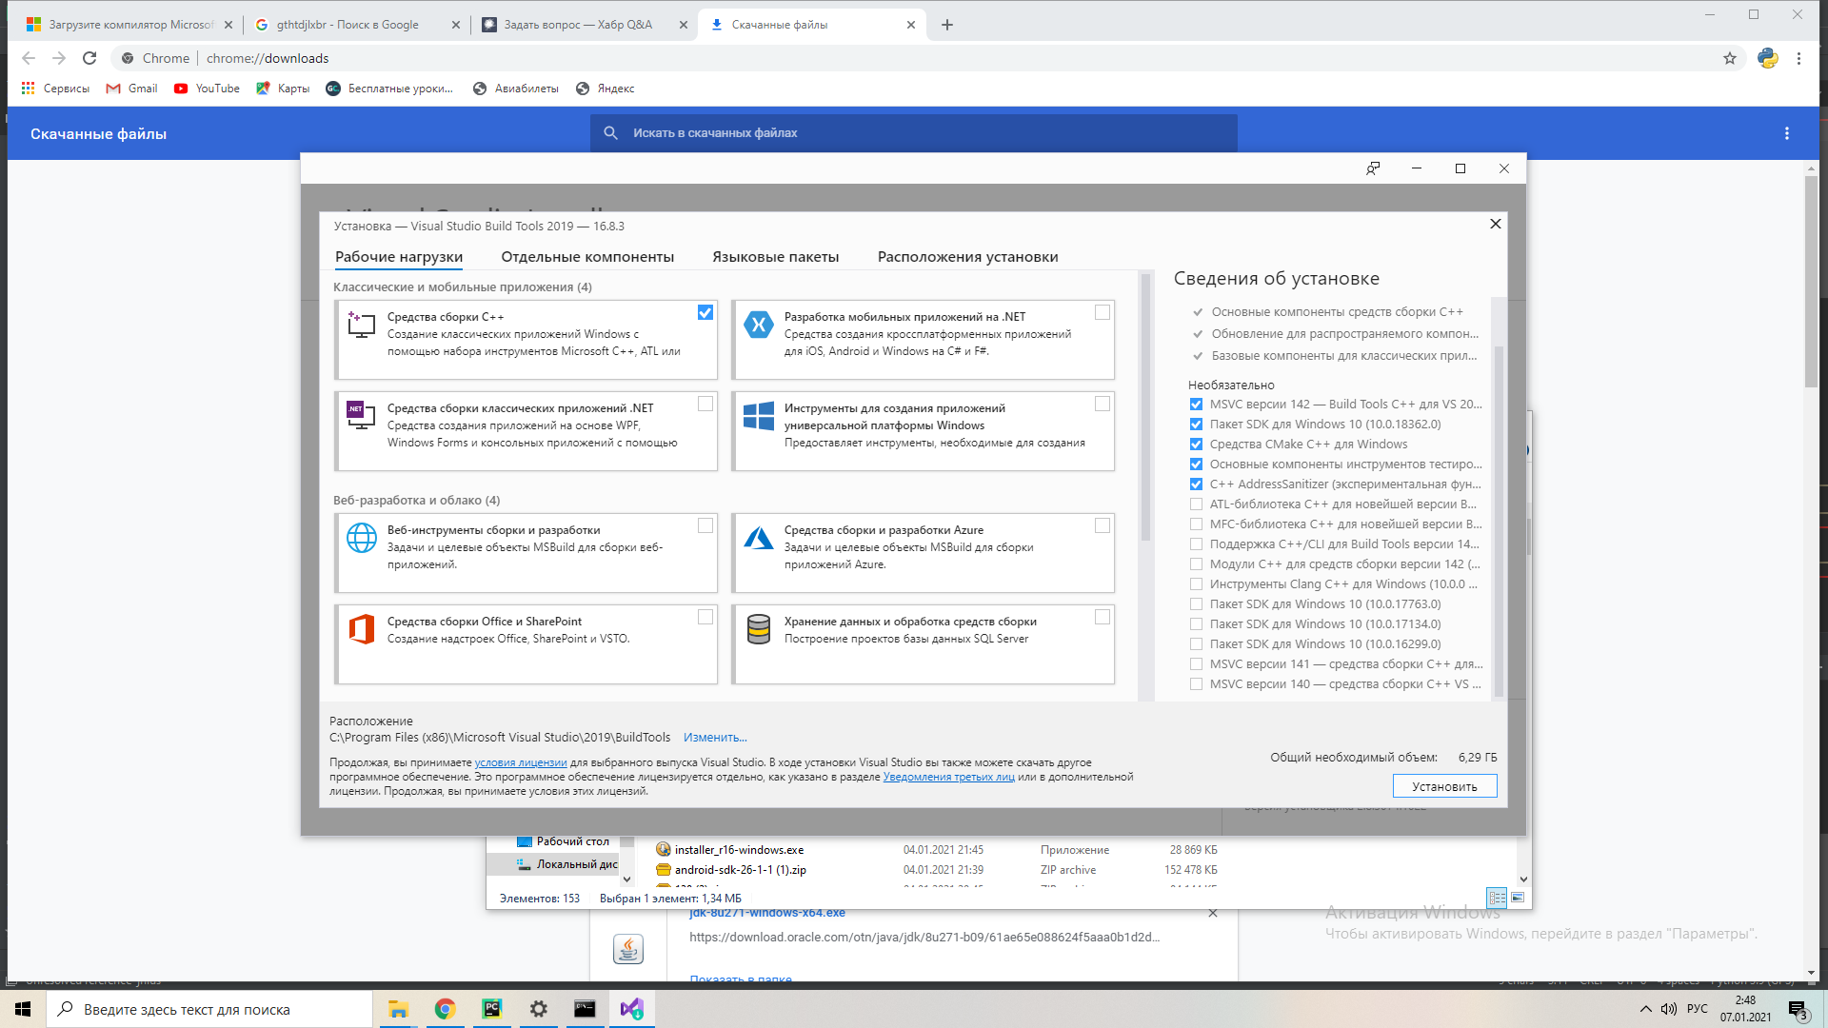Click the Office and SharePoint icon

point(361,629)
